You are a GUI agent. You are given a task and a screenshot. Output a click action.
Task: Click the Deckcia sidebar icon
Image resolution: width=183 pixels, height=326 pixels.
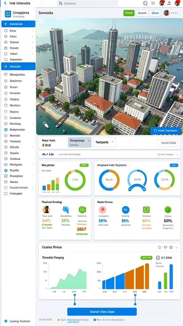pos(6,159)
